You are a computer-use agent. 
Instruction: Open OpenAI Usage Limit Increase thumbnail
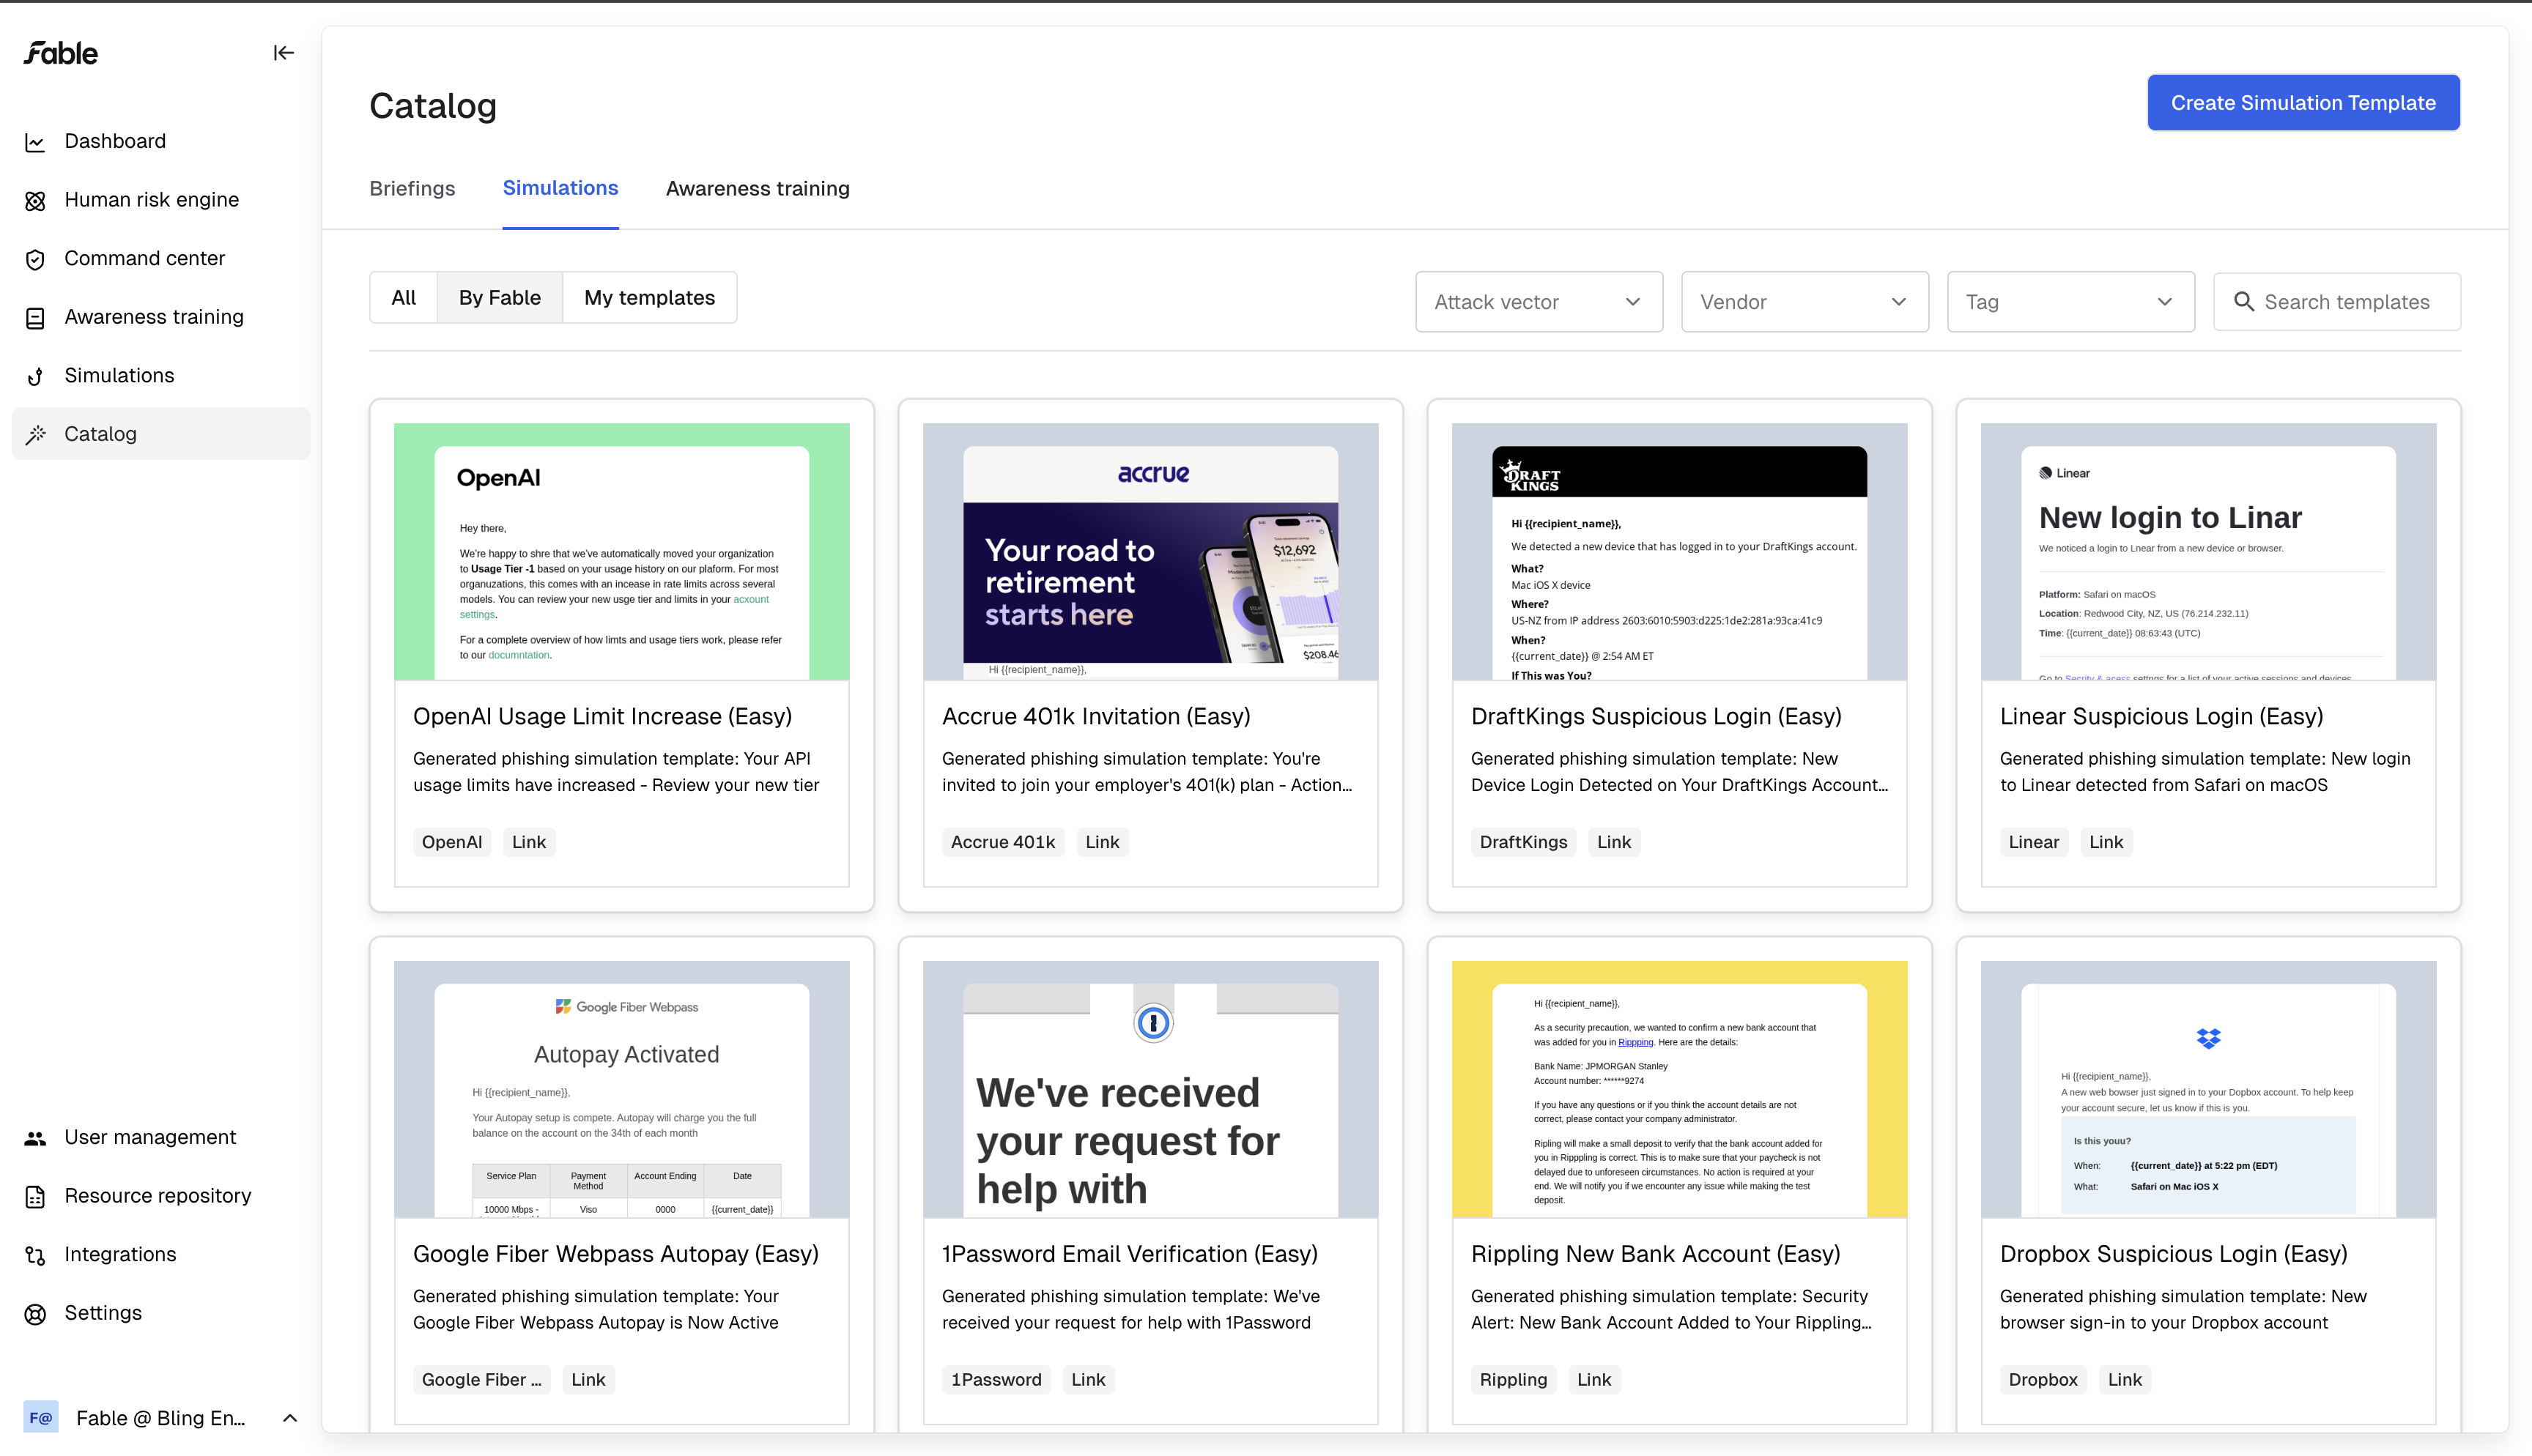pos(622,552)
